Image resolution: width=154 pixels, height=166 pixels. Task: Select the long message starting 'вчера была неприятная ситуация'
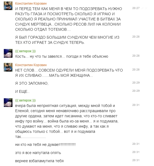pyautogui.click(x=67, y=121)
